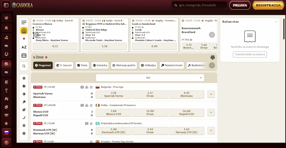Select 13.00 Draw odds for Monza U20
Screen dimensions: 286x148
pyautogui.click(x=150, y=113)
